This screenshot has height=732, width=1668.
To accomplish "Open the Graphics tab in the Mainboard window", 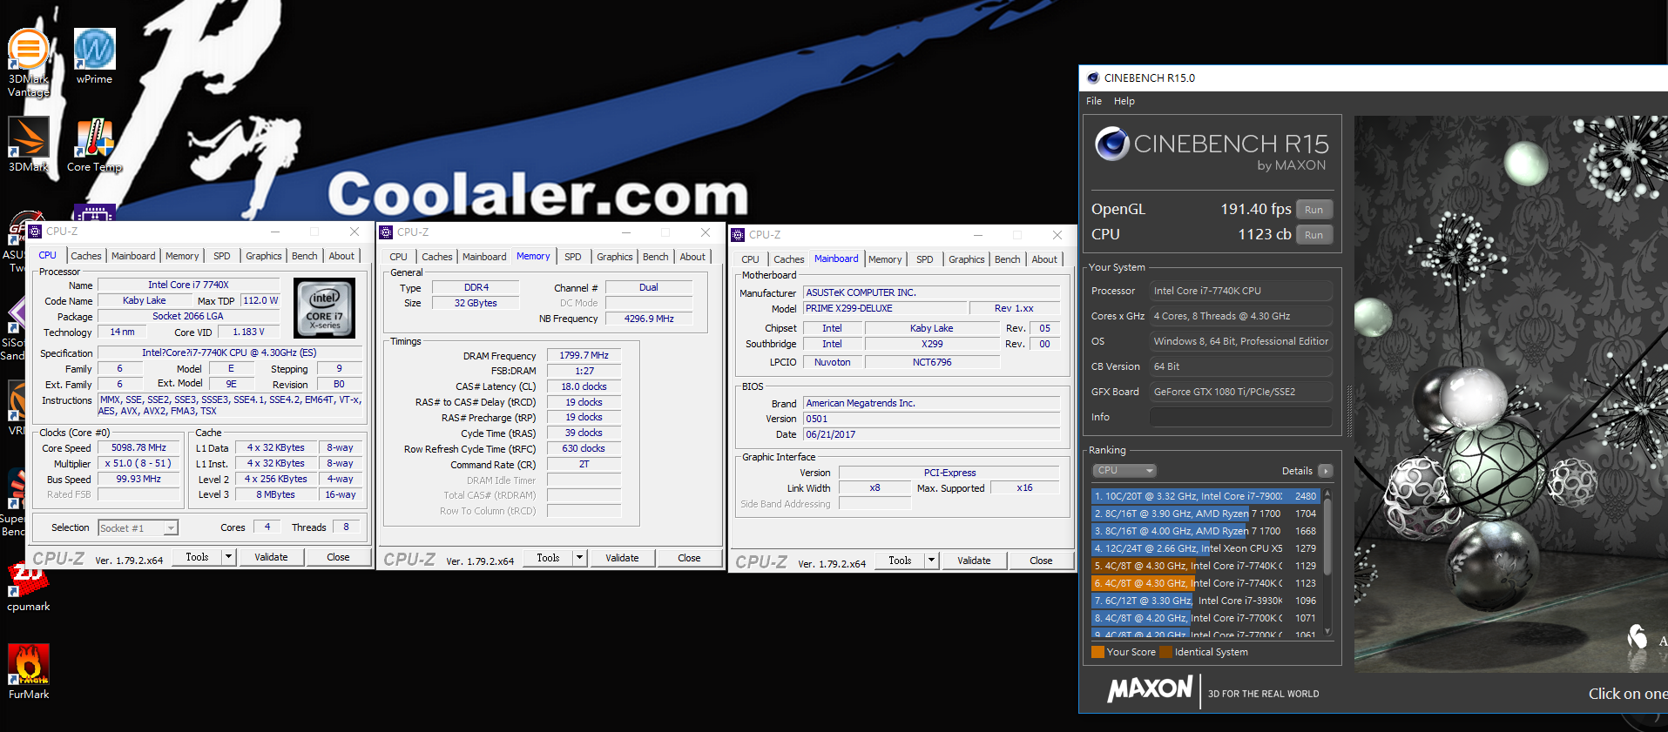I will 967,259.
